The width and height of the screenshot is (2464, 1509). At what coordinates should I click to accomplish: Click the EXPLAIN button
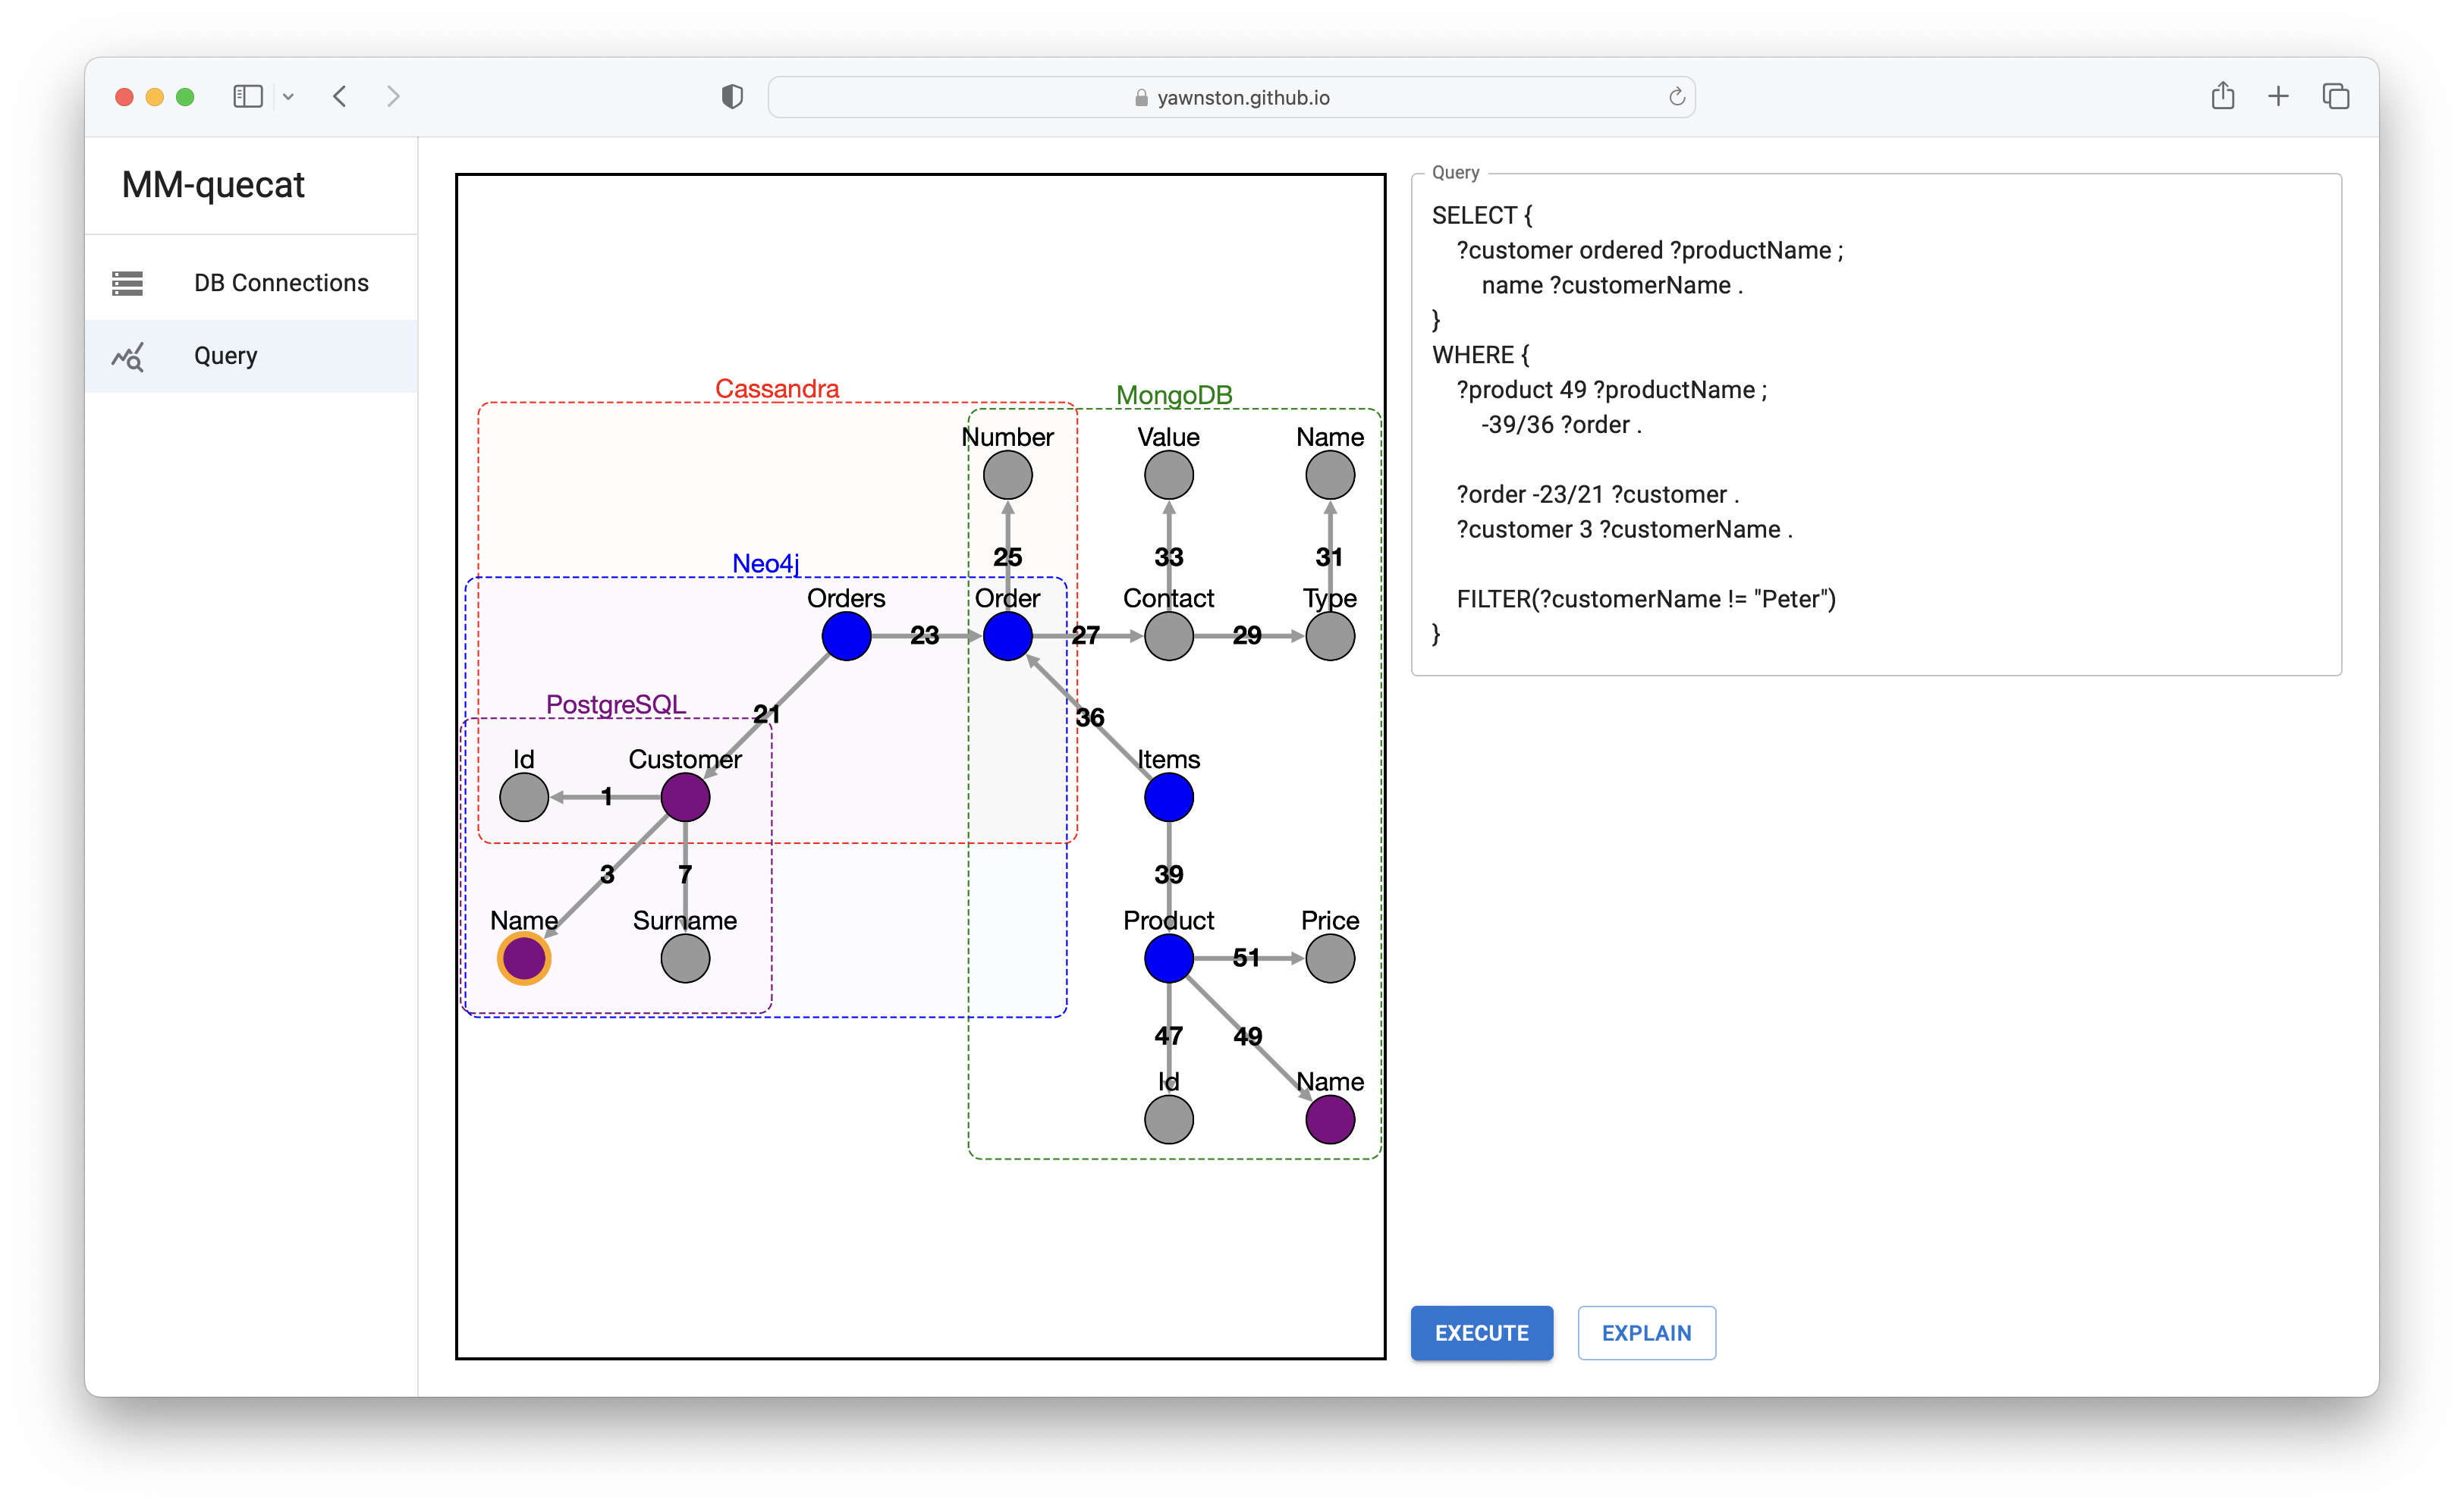[x=1646, y=1332]
